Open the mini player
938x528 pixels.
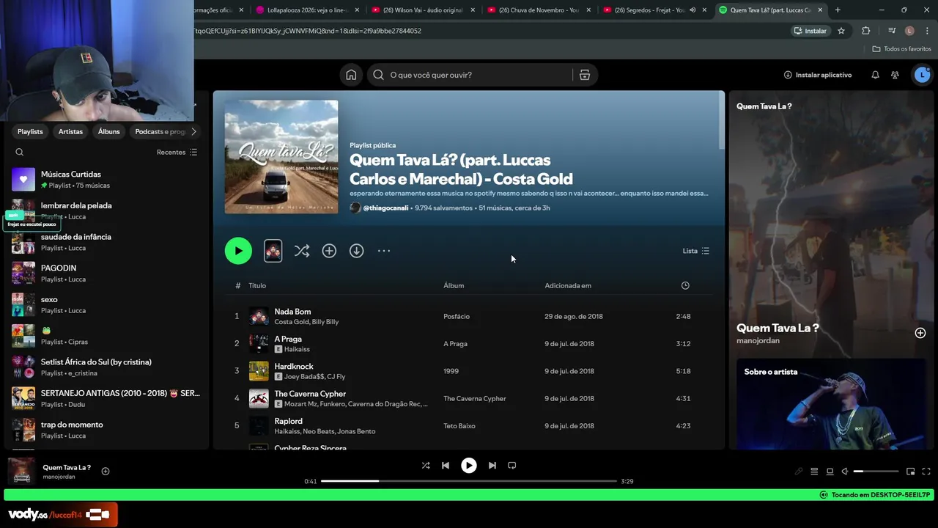pos(911,472)
